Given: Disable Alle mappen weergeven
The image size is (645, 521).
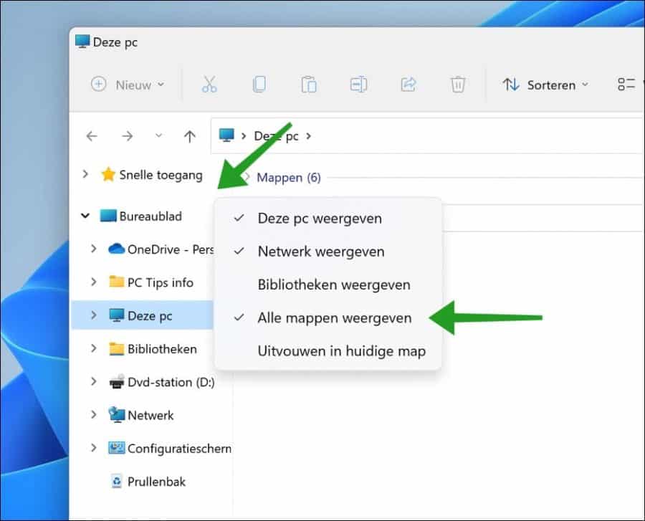Looking at the screenshot, I should click(334, 317).
